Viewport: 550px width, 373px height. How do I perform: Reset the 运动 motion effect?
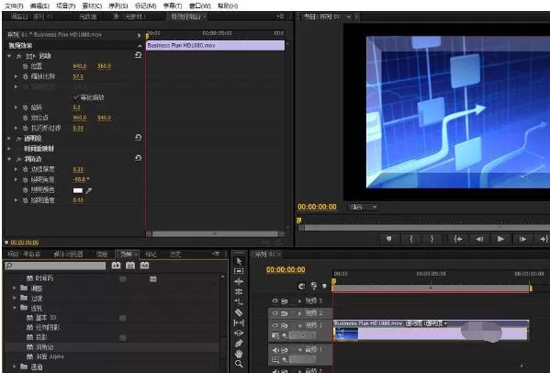tap(139, 55)
